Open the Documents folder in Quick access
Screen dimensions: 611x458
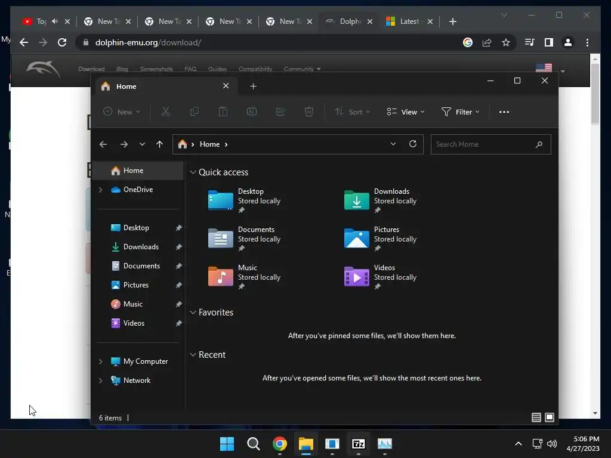coord(244,239)
